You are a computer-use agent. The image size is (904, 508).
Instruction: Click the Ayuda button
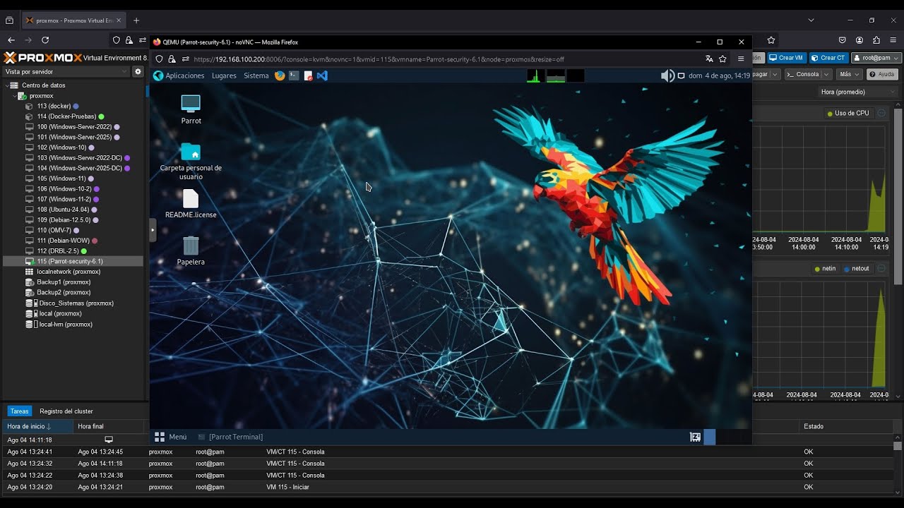point(882,74)
